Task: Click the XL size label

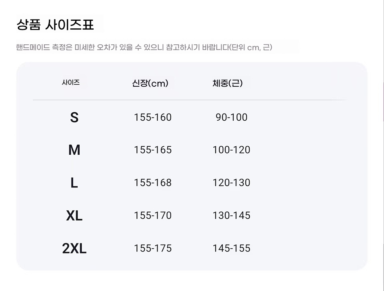Action: coord(74,216)
